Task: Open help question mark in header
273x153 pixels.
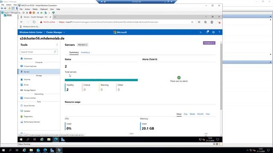Action: pyautogui.click(x=219, y=32)
